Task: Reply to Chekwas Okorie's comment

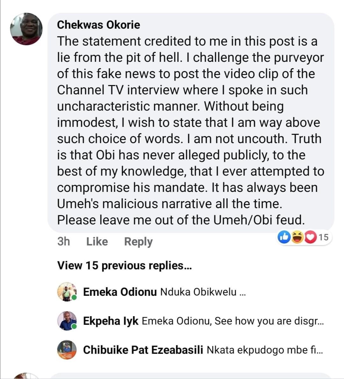Action: coord(138,242)
